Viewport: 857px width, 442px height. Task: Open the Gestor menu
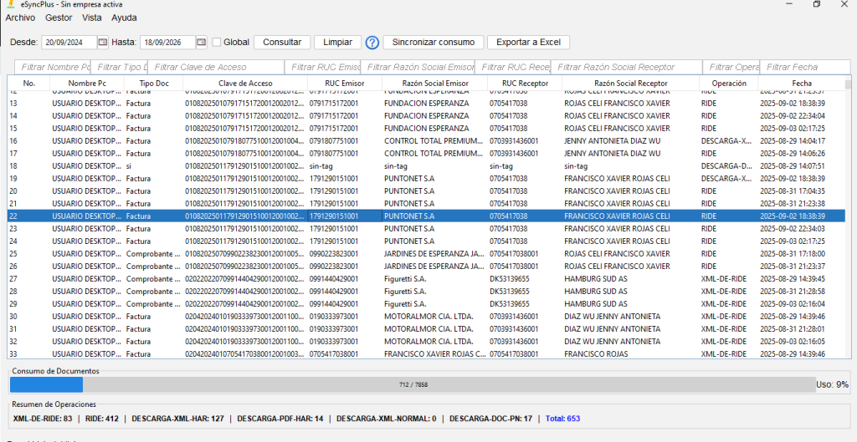(59, 18)
